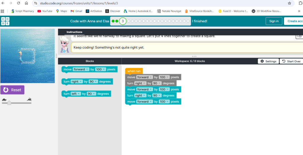Open the Settings menu in workspace header

[268, 61]
